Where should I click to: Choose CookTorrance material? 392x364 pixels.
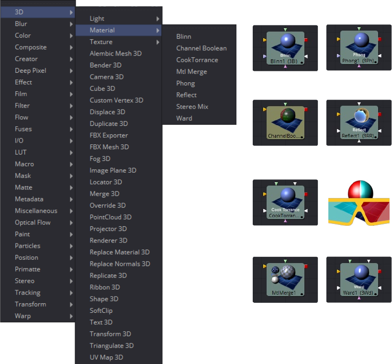(197, 60)
